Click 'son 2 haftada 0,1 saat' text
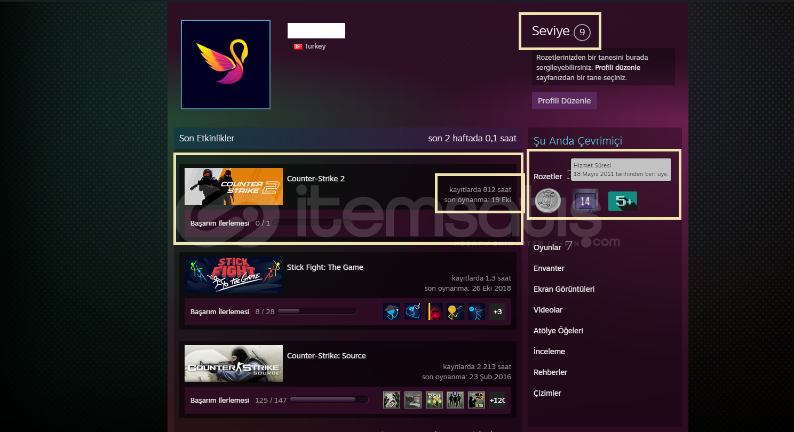This screenshot has height=432, width=794. [472, 138]
